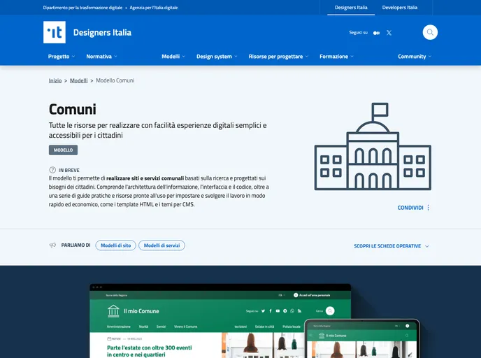This screenshot has height=358, width=481.
Task: Click the Designers Italia 'it' logo
Action: (55, 32)
